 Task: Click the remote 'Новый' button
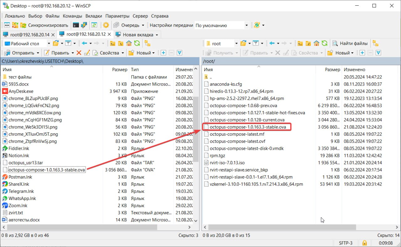[341, 53]
